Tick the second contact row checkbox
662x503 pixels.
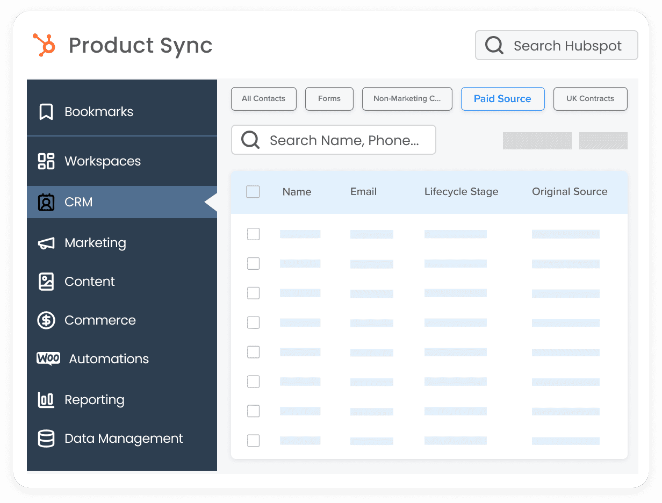pos(253,263)
